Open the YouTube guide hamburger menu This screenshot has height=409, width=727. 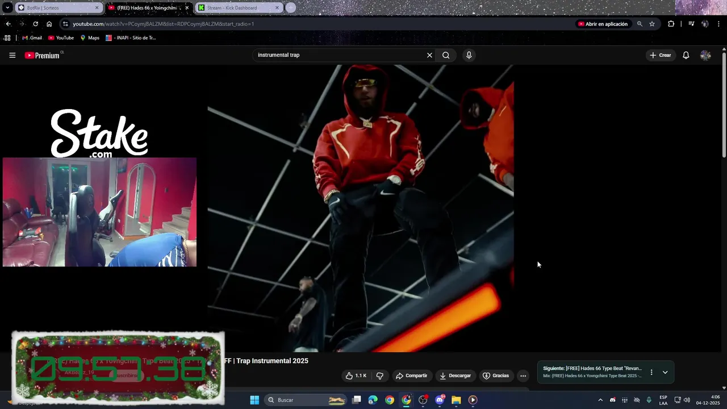(12, 55)
